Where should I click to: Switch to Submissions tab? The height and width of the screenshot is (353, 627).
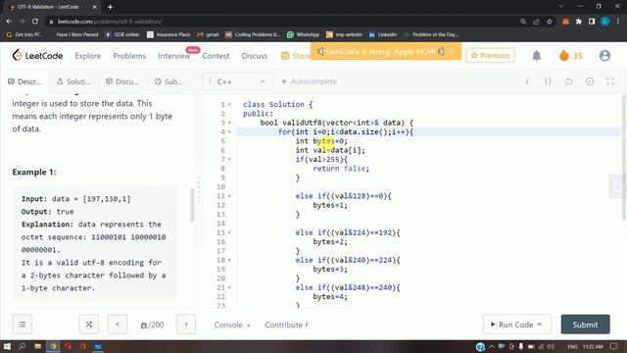coord(169,81)
